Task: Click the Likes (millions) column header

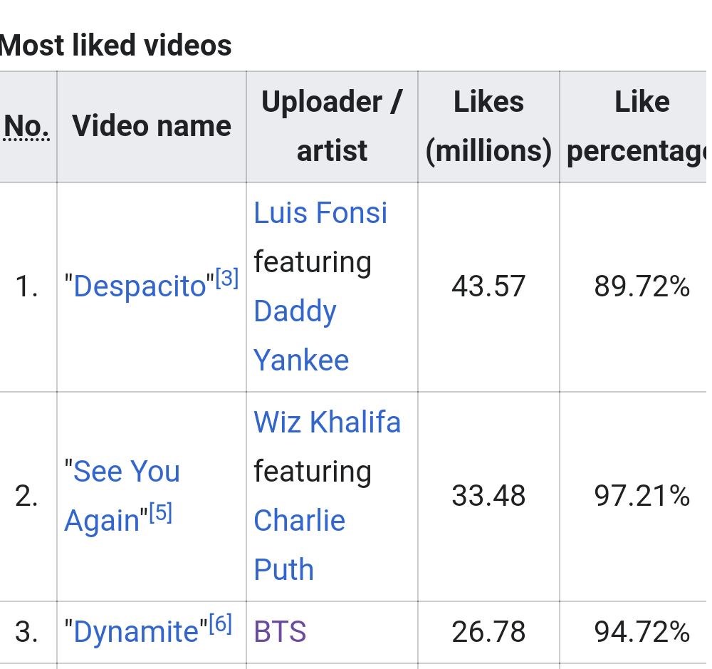Action: point(488,127)
